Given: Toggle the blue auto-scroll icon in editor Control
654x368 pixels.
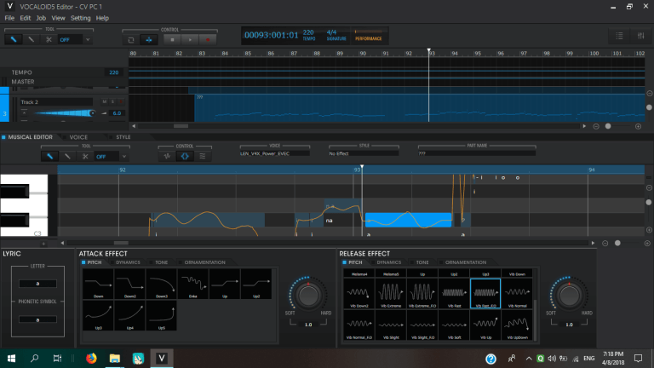Looking at the screenshot, I should click(x=185, y=157).
